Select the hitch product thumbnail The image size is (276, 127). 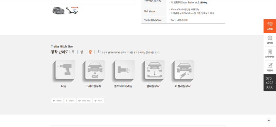pos(72,11)
